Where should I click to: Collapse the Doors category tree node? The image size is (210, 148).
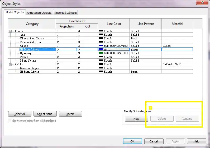click(x=11, y=31)
